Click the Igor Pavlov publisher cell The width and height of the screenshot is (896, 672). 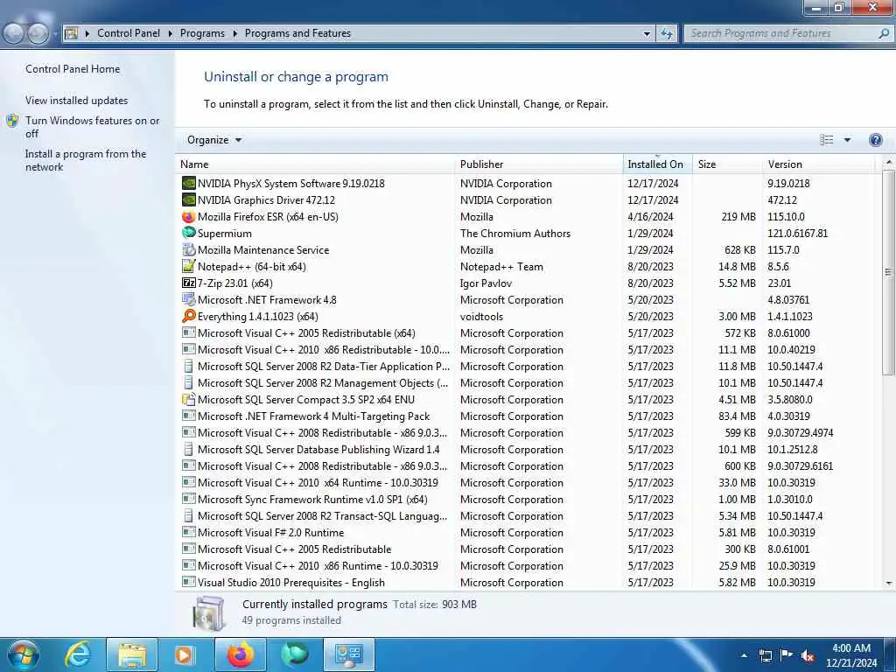click(x=486, y=283)
